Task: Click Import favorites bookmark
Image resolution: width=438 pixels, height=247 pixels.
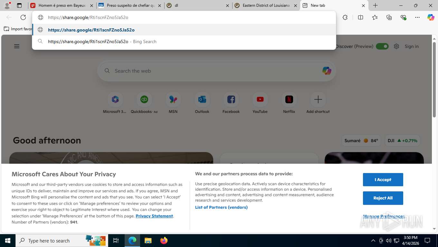Action: point(18,29)
